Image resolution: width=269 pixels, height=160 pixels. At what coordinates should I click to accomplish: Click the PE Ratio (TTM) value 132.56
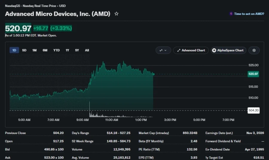[x=192, y=149]
